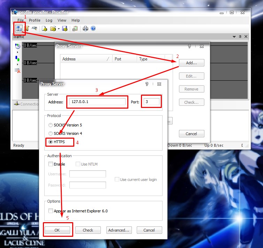Tick the Use NTLM checkbox
This screenshot has width=263, height=248.
point(78,164)
